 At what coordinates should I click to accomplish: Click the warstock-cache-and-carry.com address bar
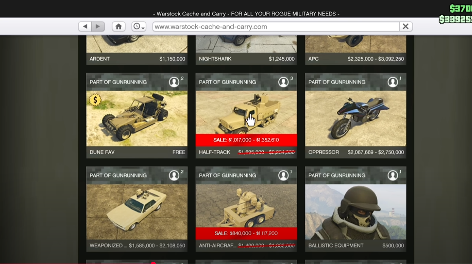click(x=276, y=26)
